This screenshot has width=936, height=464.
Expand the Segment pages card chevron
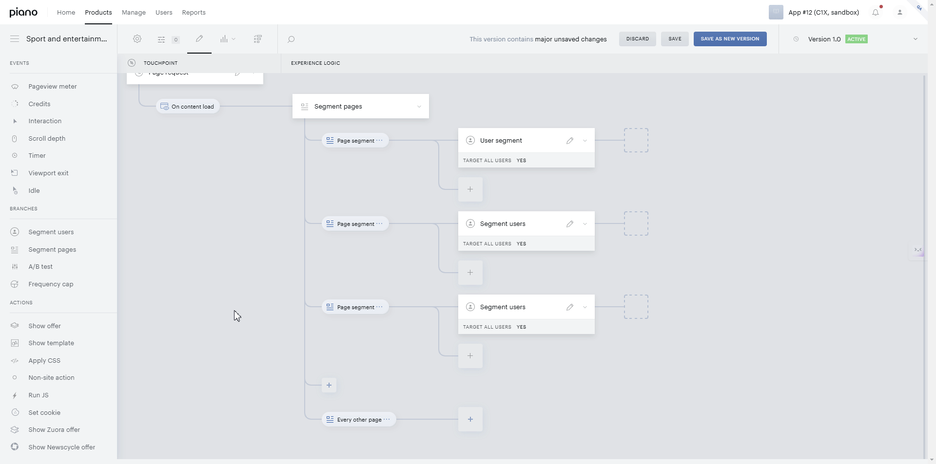point(419,107)
